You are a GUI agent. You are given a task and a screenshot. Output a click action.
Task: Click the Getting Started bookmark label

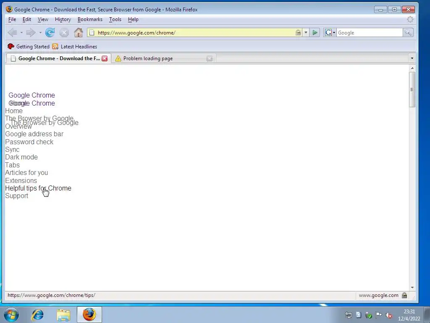(x=33, y=47)
